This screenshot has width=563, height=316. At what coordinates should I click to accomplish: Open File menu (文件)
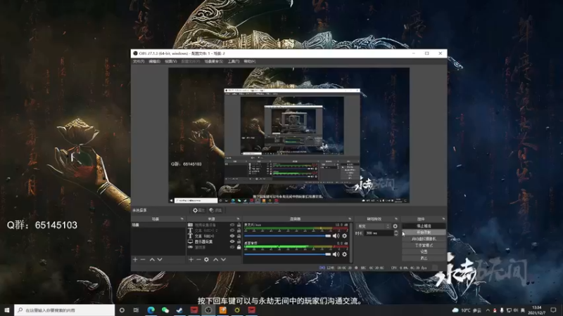[x=138, y=62]
